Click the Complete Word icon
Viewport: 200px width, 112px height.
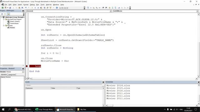[x=100, y=8]
